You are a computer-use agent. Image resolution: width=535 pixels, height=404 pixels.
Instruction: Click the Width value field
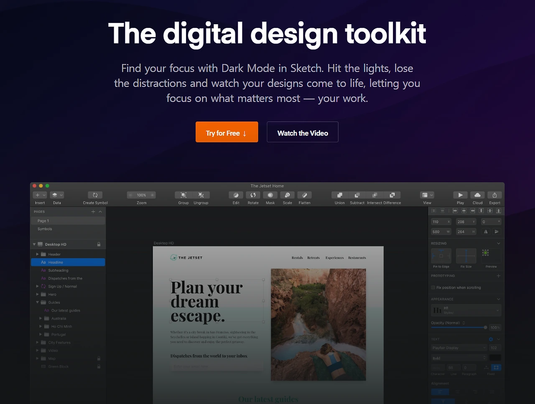pyautogui.click(x=441, y=231)
